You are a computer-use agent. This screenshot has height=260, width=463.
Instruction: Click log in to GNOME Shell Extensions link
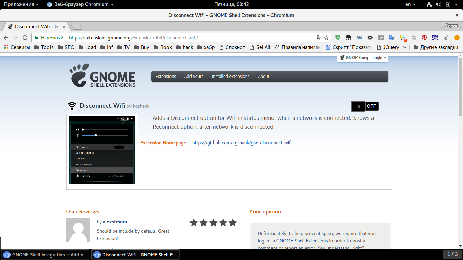[293, 241]
